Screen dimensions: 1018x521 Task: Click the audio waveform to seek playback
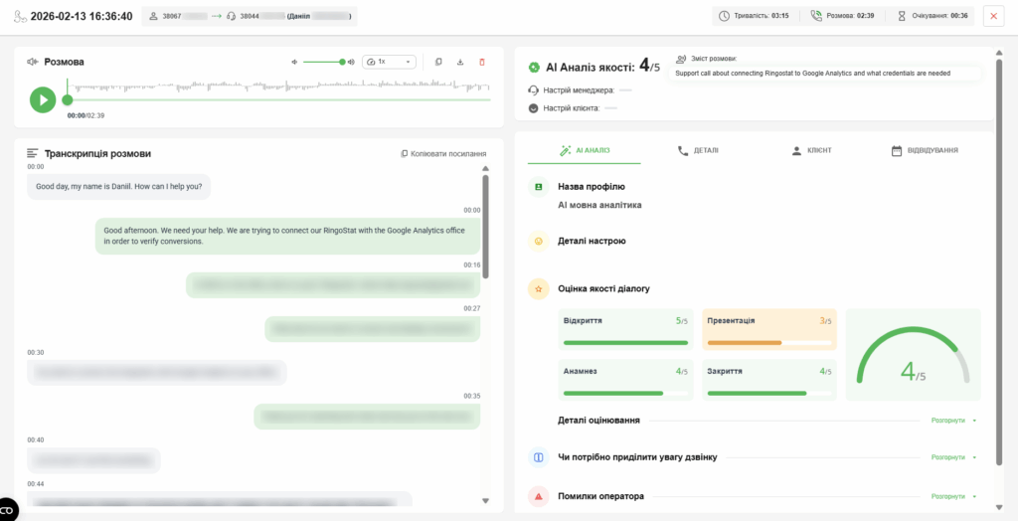coord(279,87)
